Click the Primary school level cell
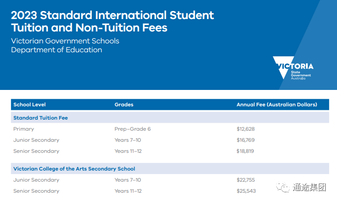 [24, 129]
